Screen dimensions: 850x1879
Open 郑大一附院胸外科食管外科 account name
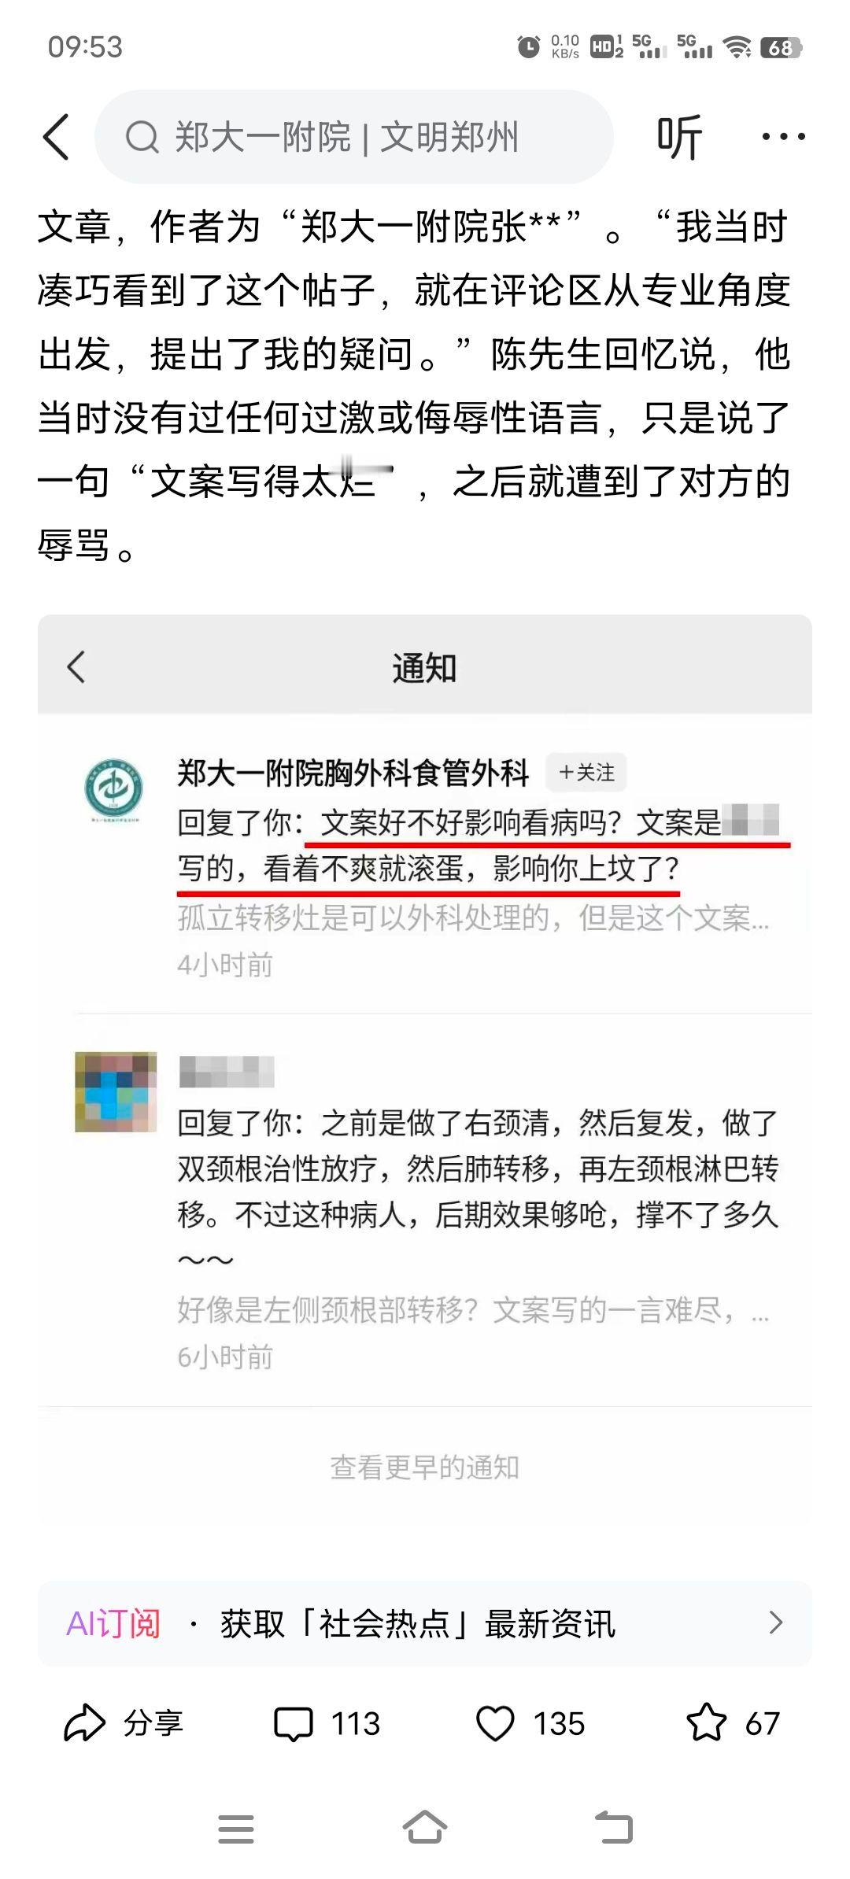[x=353, y=773]
